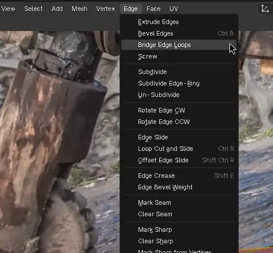Choose Loop Cut and Slide
This screenshot has height=253, width=273.
[x=179, y=149]
